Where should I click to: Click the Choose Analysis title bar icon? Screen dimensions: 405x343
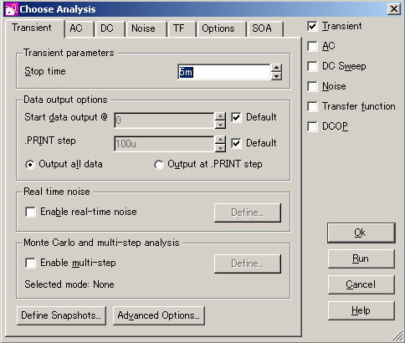click(12, 9)
